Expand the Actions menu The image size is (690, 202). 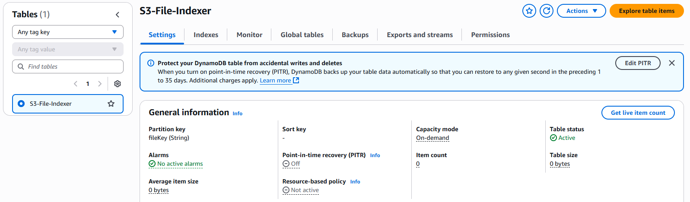pos(581,11)
